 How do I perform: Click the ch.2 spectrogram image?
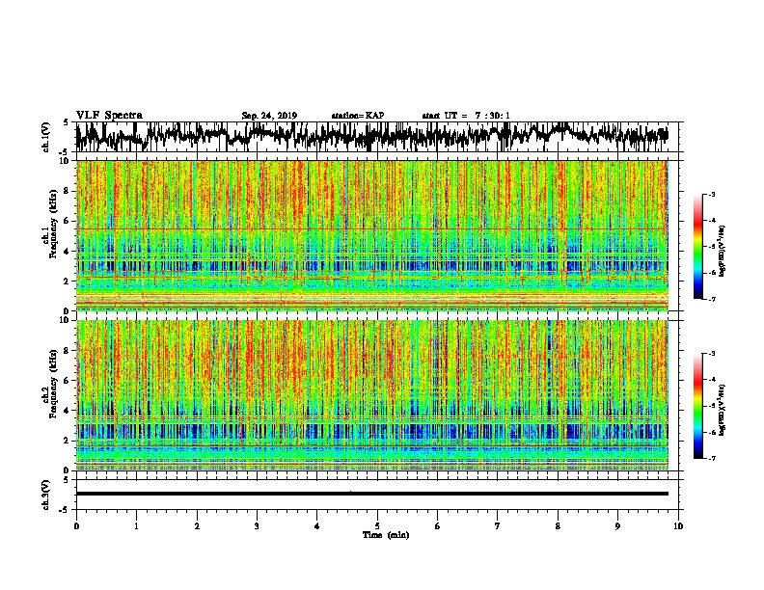click(372, 395)
